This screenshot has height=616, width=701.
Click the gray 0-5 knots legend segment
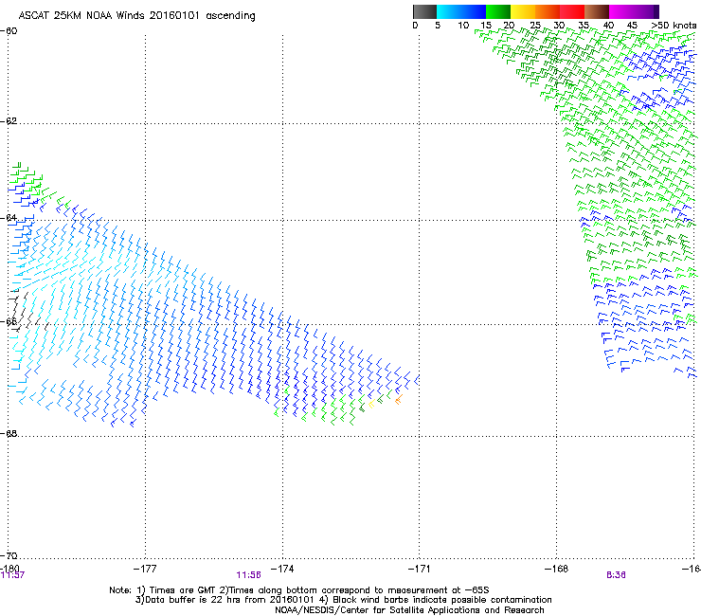click(x=424, y=11)
